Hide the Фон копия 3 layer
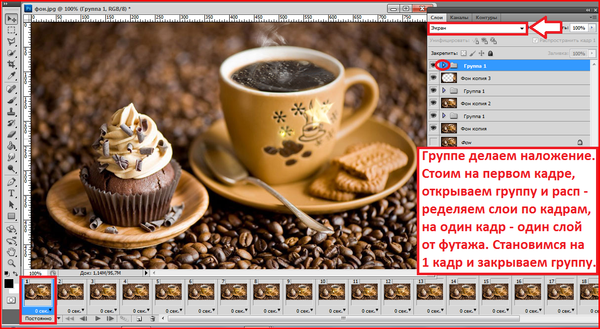Screen dimensions: 600x329 433,78
